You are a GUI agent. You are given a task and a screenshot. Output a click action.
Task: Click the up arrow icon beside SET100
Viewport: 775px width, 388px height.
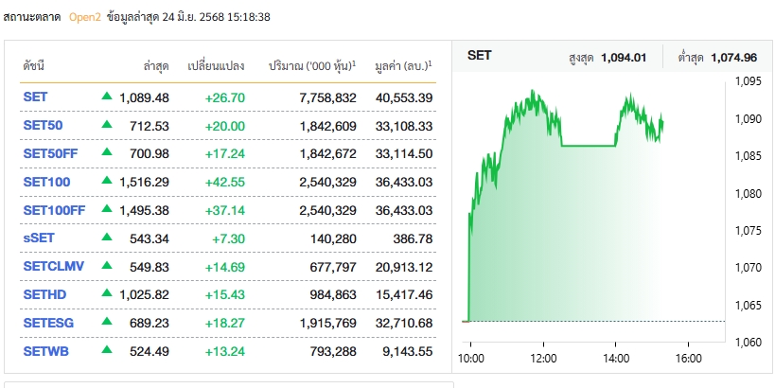(x=107, y=182)
